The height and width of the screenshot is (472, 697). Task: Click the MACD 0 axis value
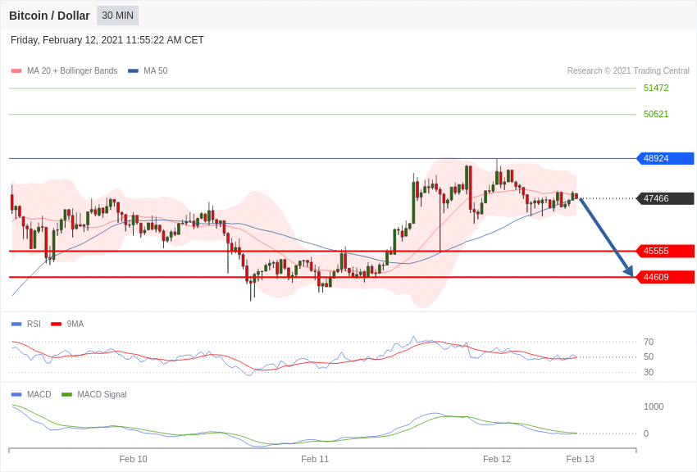coord(646,433)
